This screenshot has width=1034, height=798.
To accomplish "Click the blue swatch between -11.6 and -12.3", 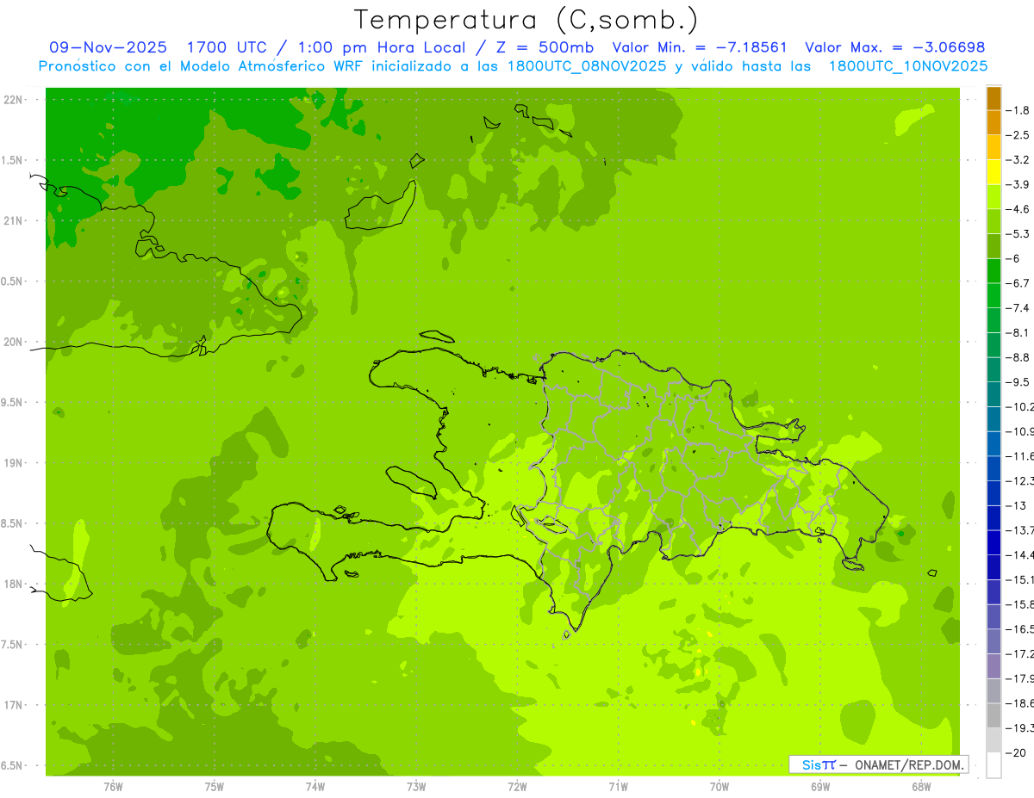I will tap(994, 468).
